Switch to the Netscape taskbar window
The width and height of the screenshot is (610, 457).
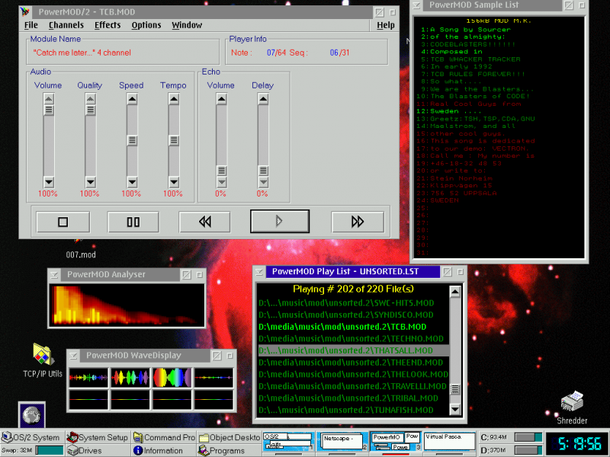coord(342,442)
